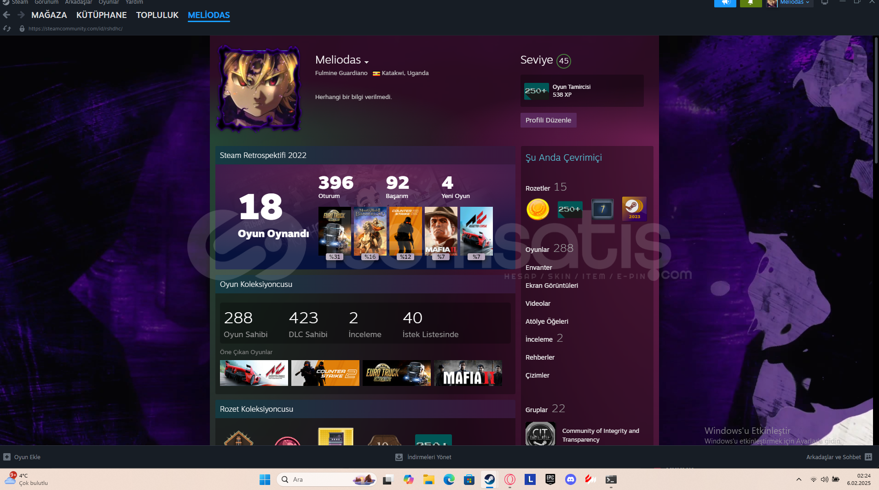The width and height of the screenshot is (879, 490).
Task: Open the Çizimler link
Action: tap(538, 375)
